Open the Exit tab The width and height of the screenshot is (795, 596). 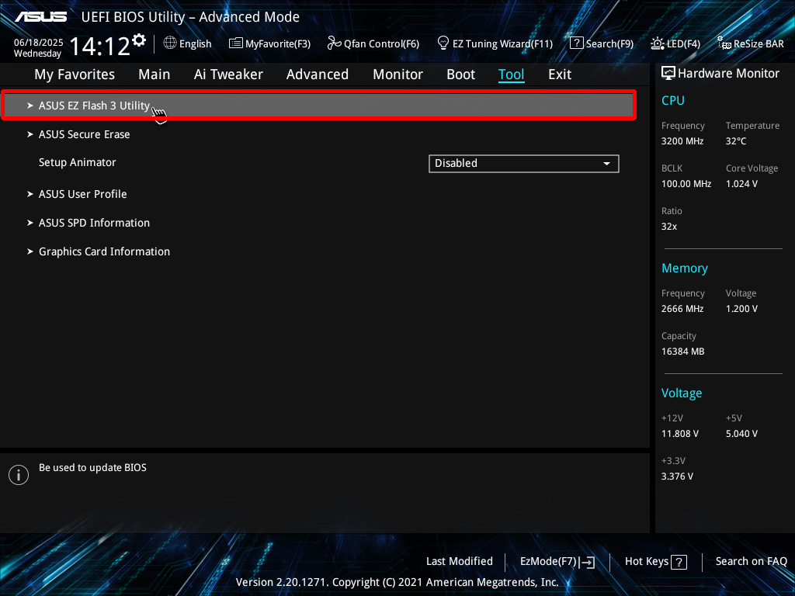click(x=560, y=74)
